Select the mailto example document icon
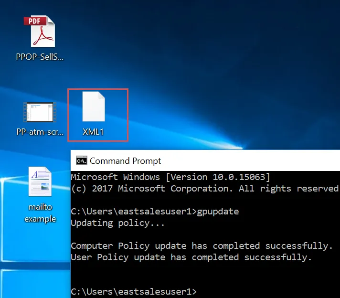Screen dimensions: 340x298 tap(40, 181)
